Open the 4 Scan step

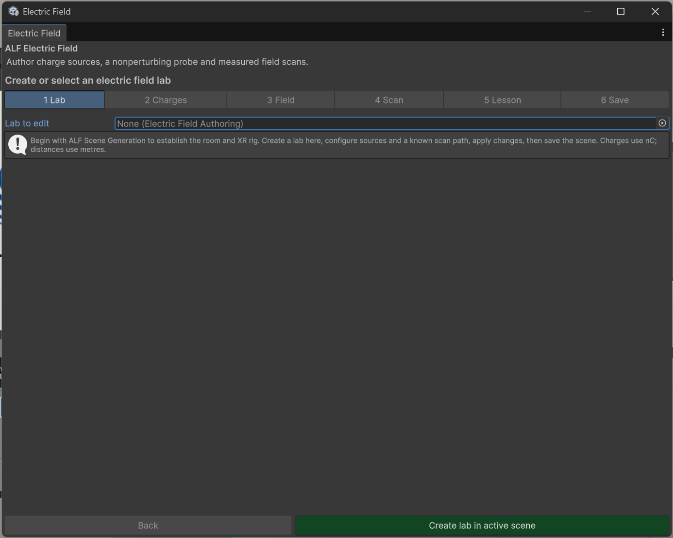pyautogui.click(x=389, y=100)
